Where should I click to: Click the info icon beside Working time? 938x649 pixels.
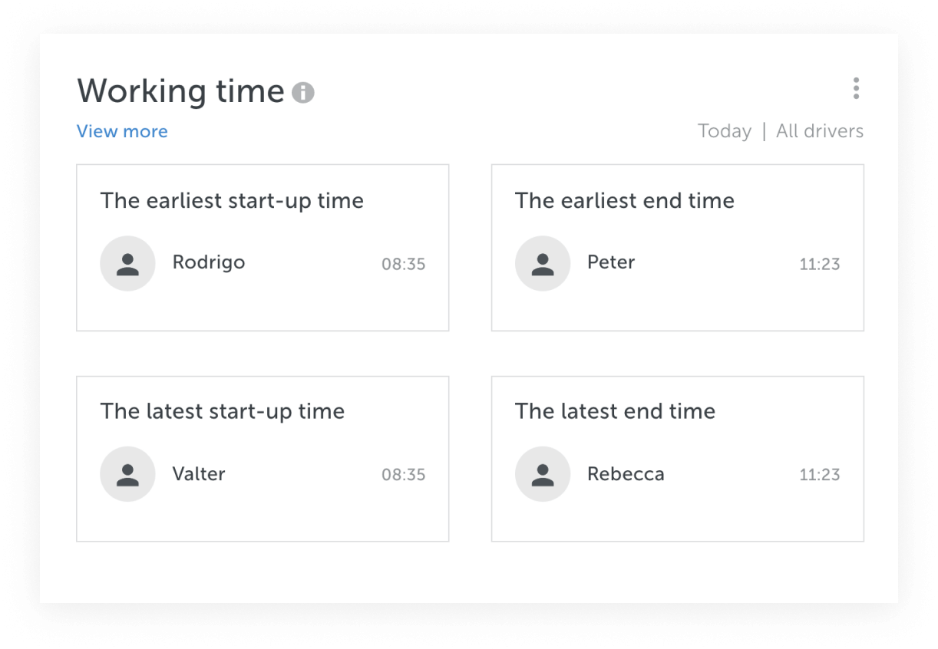click(303, 93)
